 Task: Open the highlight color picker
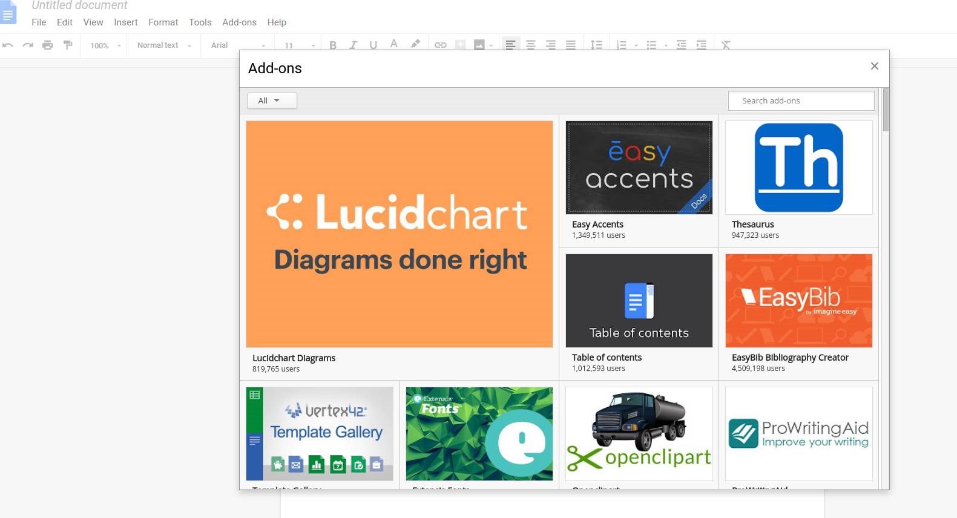(x=415, y=44)
